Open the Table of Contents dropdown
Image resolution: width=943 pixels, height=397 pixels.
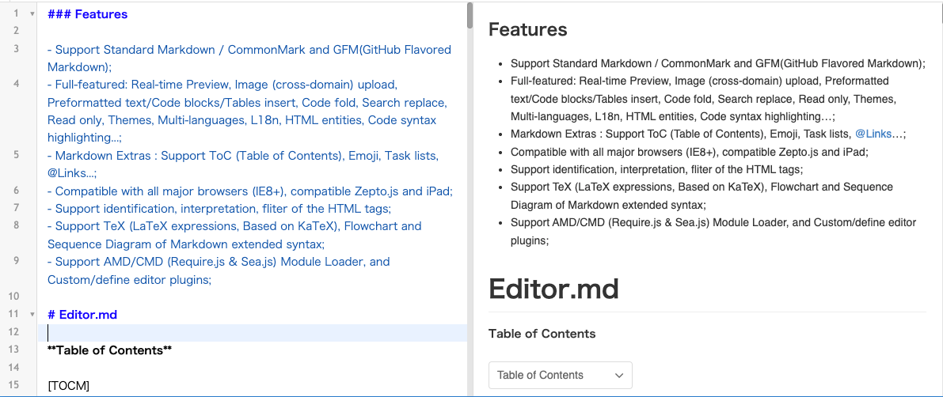(x=560, y=375)
